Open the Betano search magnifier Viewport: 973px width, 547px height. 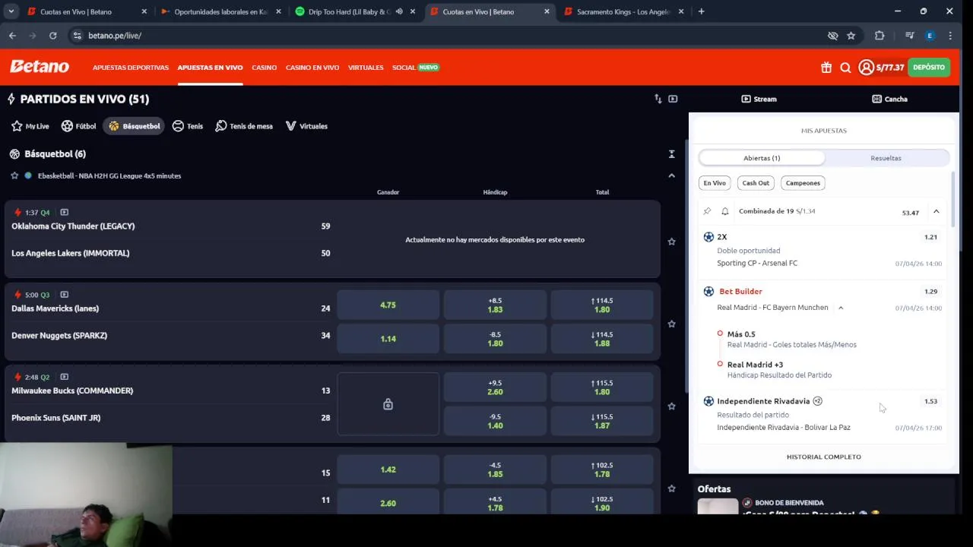coord(845,68)
